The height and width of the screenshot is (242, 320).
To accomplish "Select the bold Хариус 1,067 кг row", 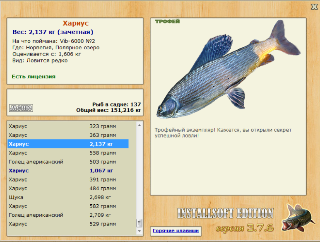I will (x=68, y=171).
